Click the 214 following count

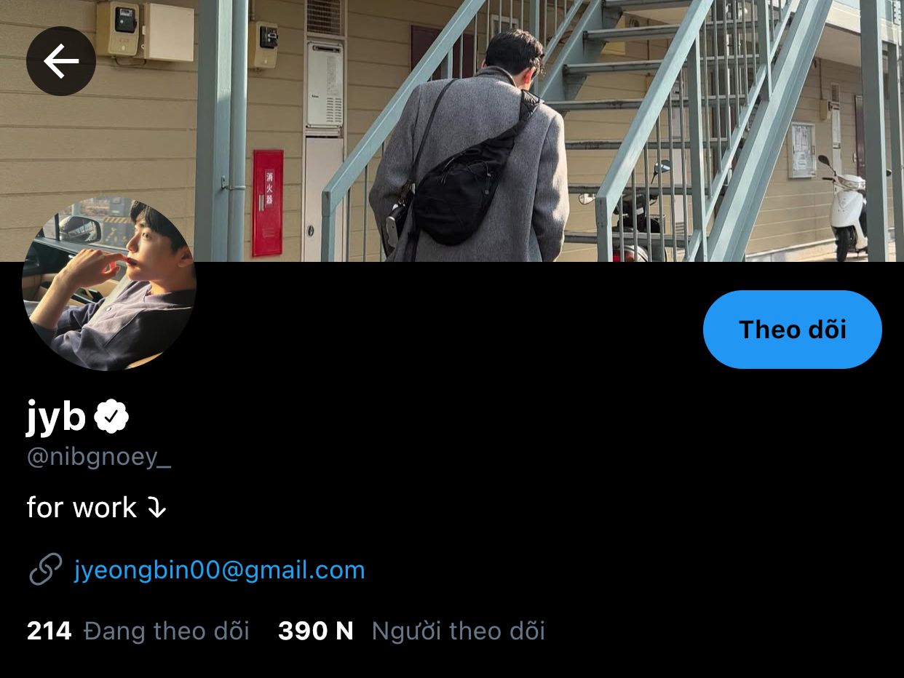click(49, 631)
